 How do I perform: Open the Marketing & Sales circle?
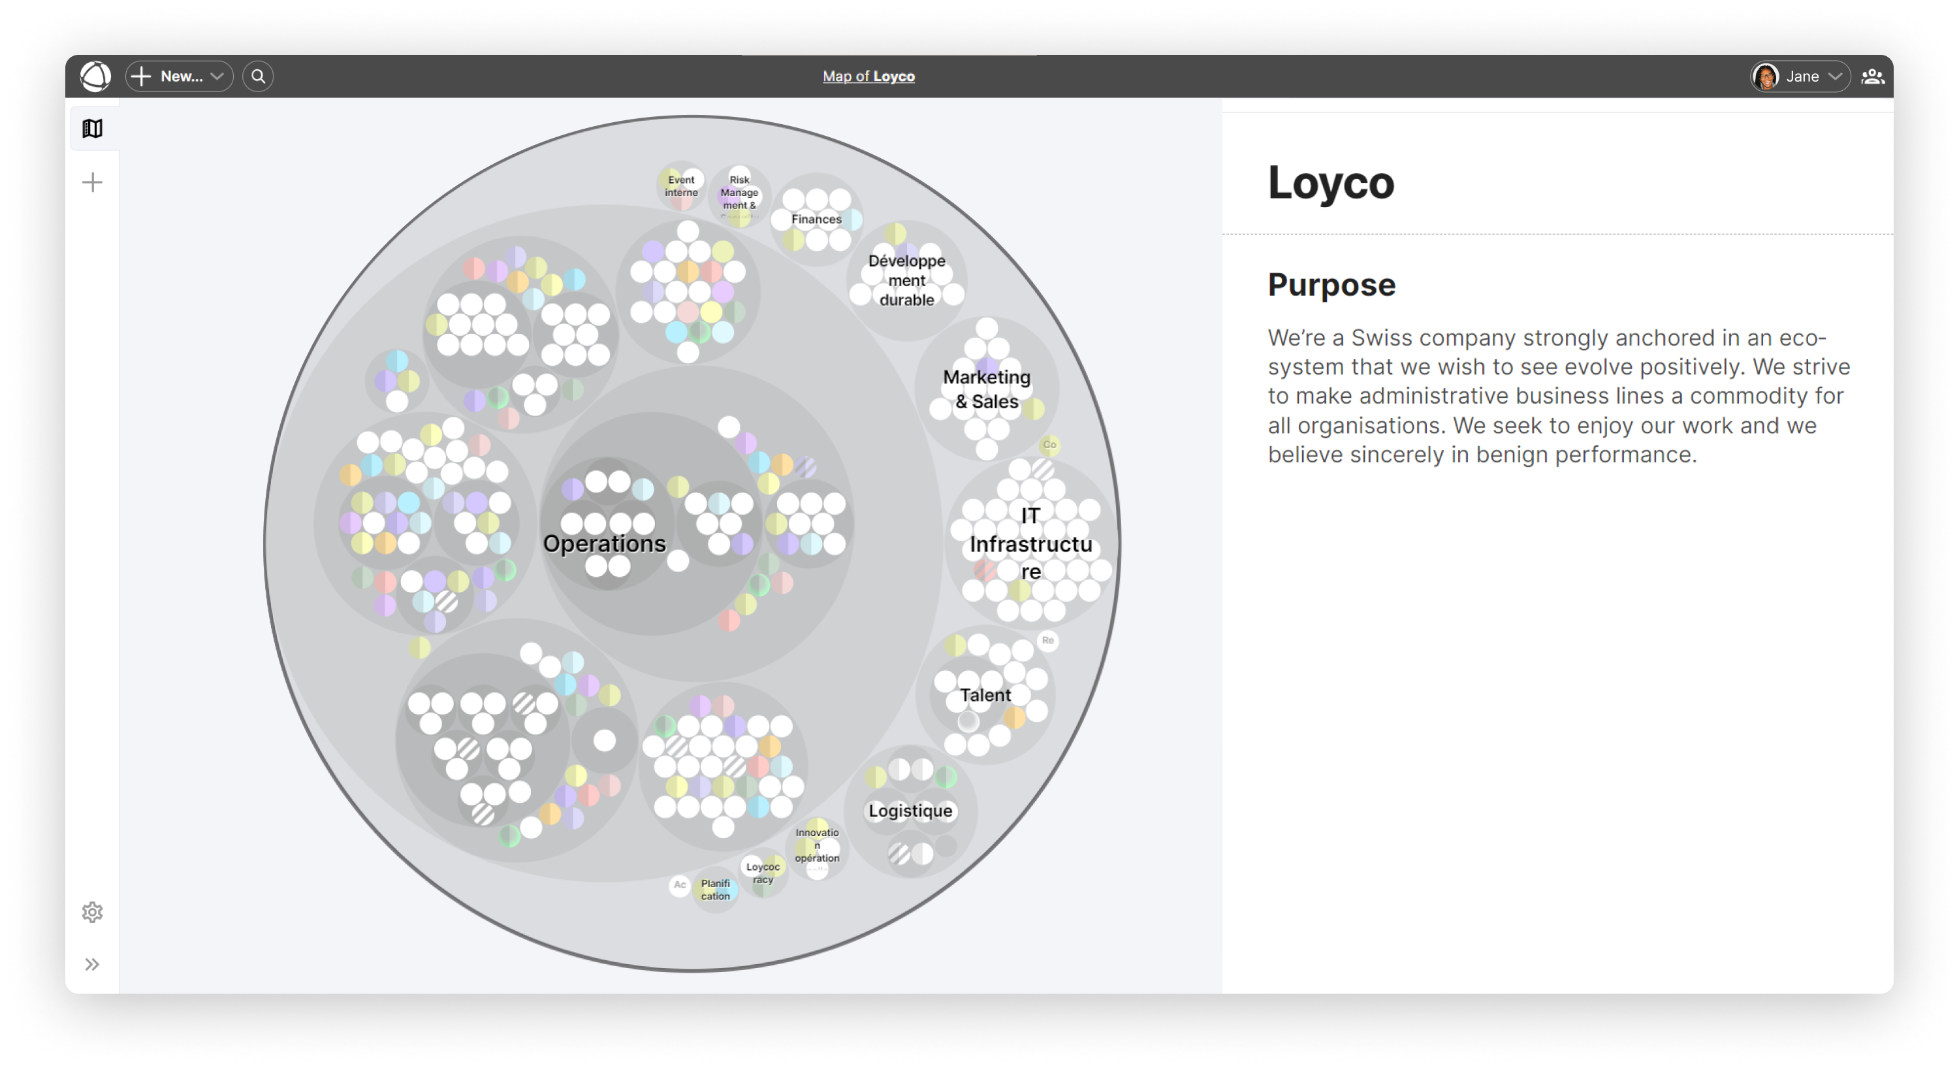pos(986,389)
